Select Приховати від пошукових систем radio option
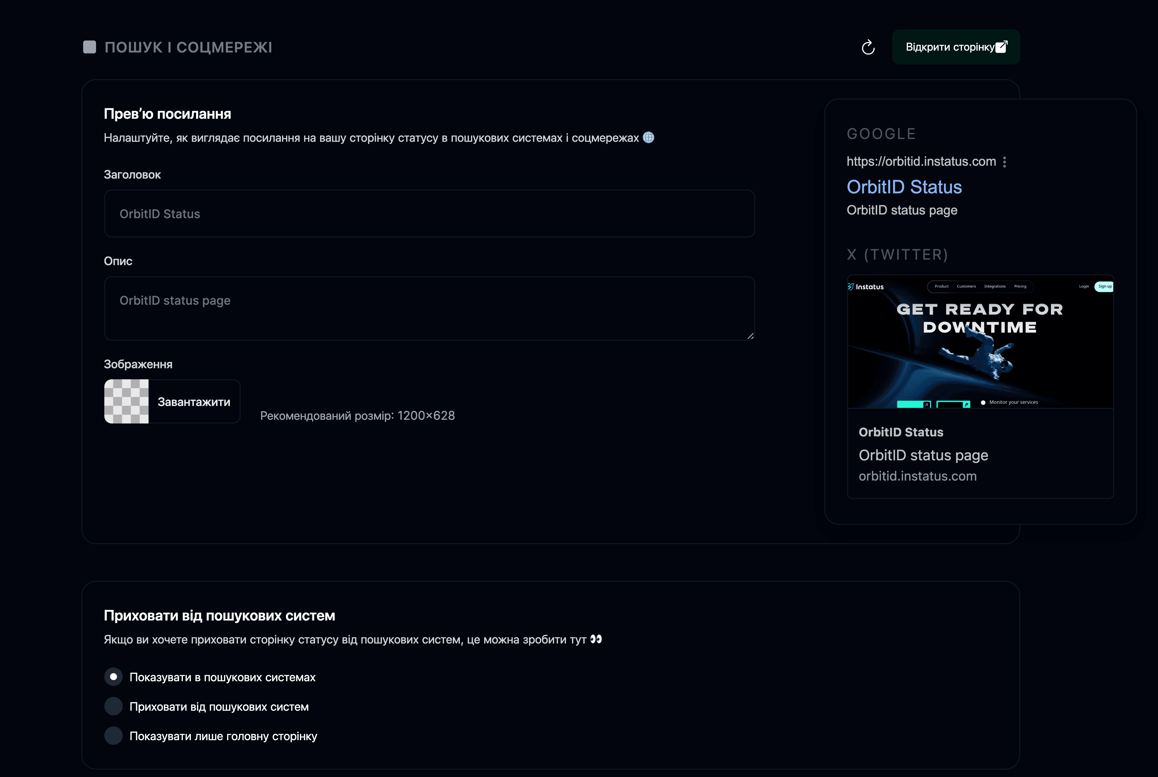Viewport: 1158px width, 777px height. pyautogui.click(x=114, y=706)
